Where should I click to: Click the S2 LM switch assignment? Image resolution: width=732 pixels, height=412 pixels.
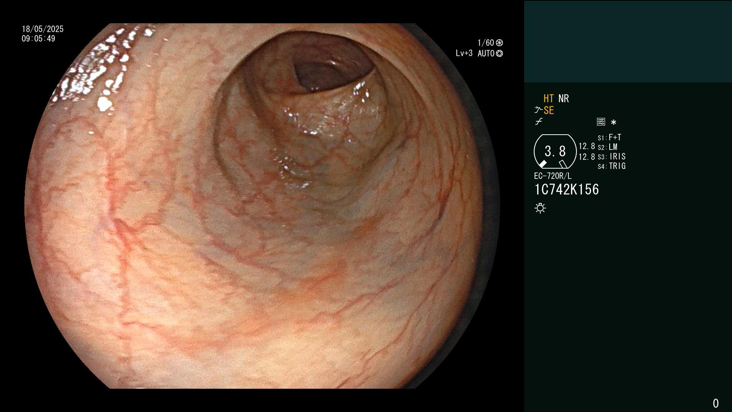click(608, 147)
